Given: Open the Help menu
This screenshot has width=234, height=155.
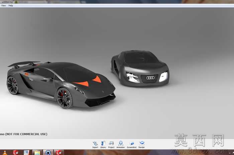Looking at the screenshot, I should (x=11, y=6).
